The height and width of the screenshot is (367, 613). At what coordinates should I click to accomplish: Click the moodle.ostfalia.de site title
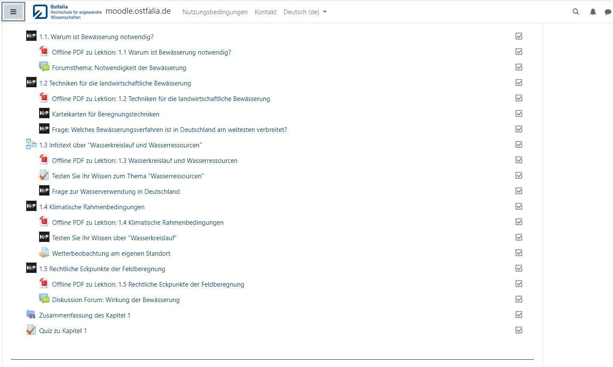pyautogui.click(x=138, y=11)
